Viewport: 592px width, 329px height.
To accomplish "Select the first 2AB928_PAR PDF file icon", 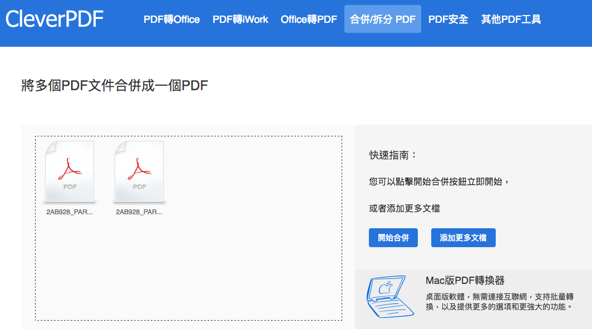I will pyautogui.click(x=70, y=172).
